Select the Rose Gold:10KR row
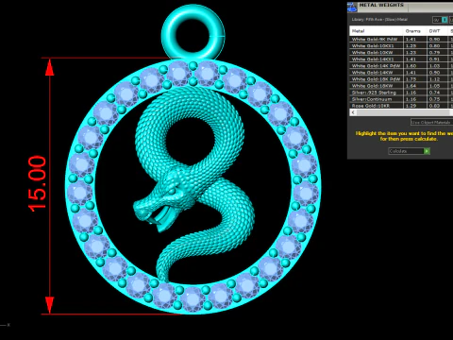This screenshot has width=453, height=340. [x=401, y=106]
